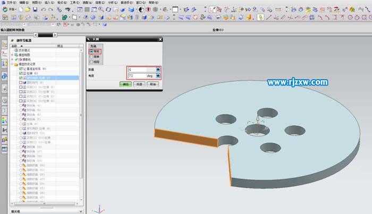This screenshot has width=372, height=214.
Task: Click the 角度 angle input field
Action: click(x=141, y=75)
